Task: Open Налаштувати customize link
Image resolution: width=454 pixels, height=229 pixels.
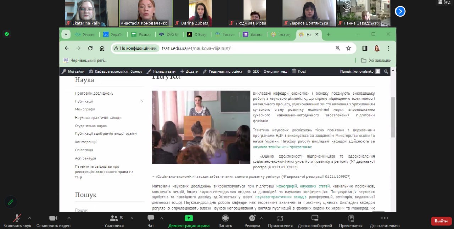Action: [161, 71]
